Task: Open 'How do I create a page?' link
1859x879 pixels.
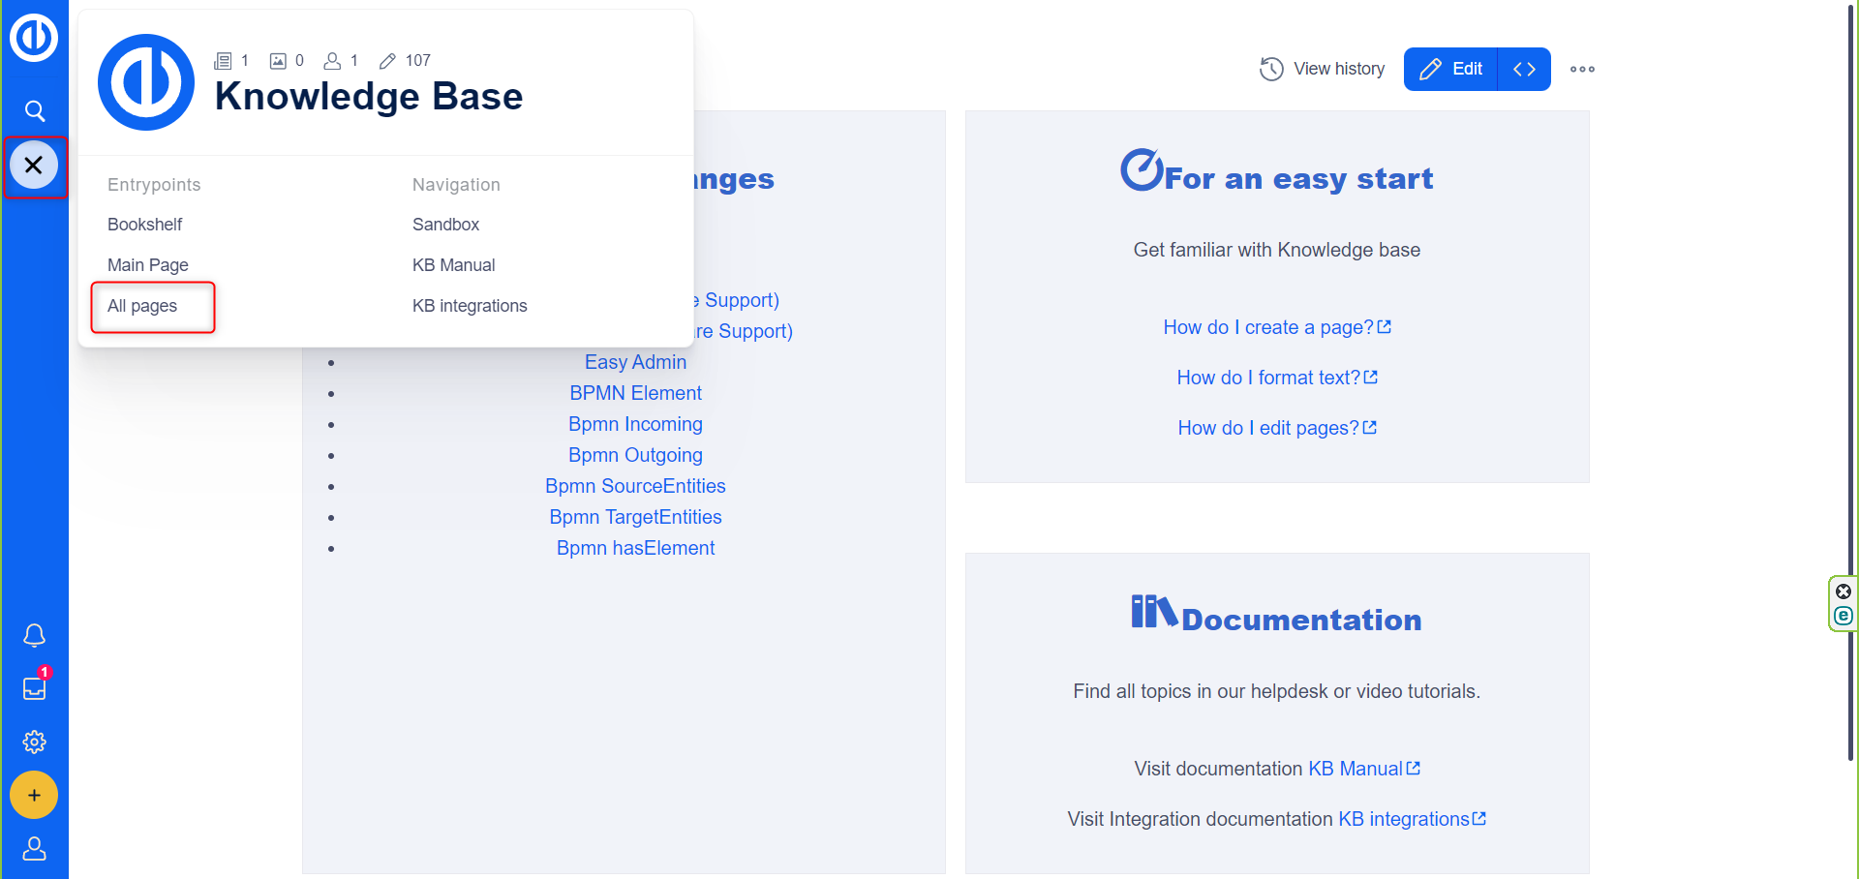Action: coord(1268,327)
